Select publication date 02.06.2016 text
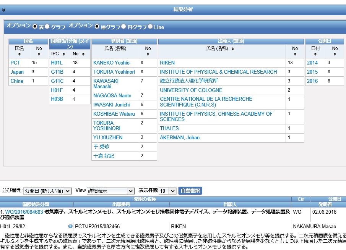This screenshot has width=346, height=250. [324, 212]
